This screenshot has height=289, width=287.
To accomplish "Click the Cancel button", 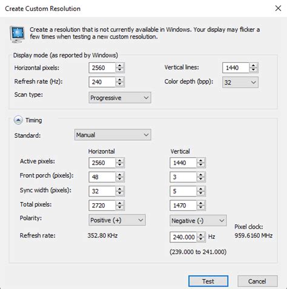I will tap(257, 281).
